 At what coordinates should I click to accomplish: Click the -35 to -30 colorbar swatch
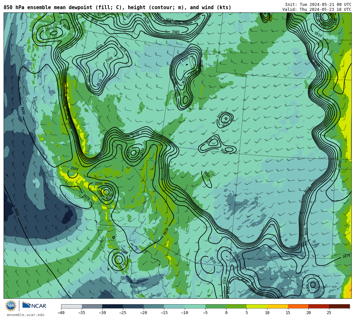coord(92,306)
